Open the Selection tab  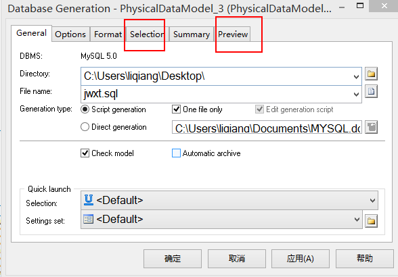[147, 34]
